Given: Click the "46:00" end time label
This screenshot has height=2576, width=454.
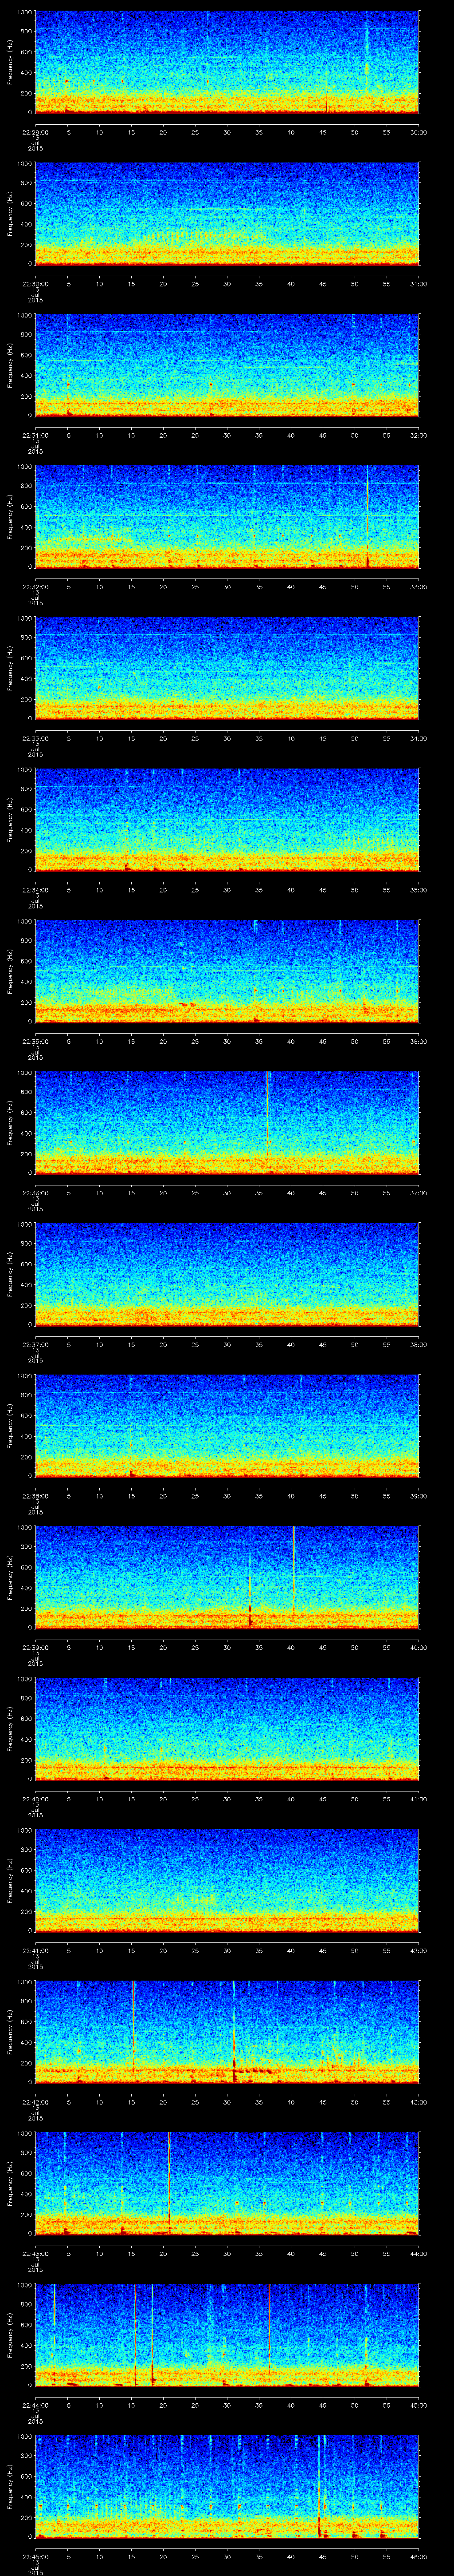Looking at the screenshot, I should coord(418,2557).
